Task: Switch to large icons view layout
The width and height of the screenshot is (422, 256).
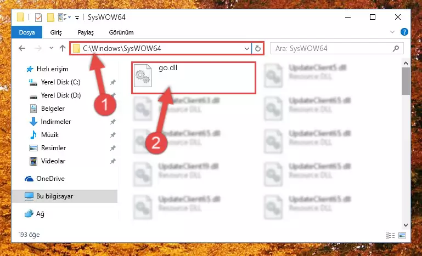Action: click(x=402, y=235)
